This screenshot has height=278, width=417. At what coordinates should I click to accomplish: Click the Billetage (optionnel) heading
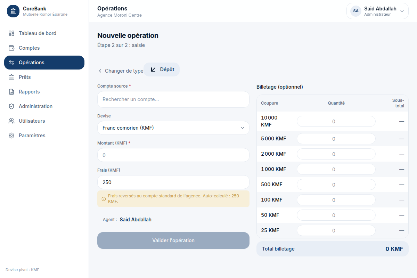coord(280,87)
